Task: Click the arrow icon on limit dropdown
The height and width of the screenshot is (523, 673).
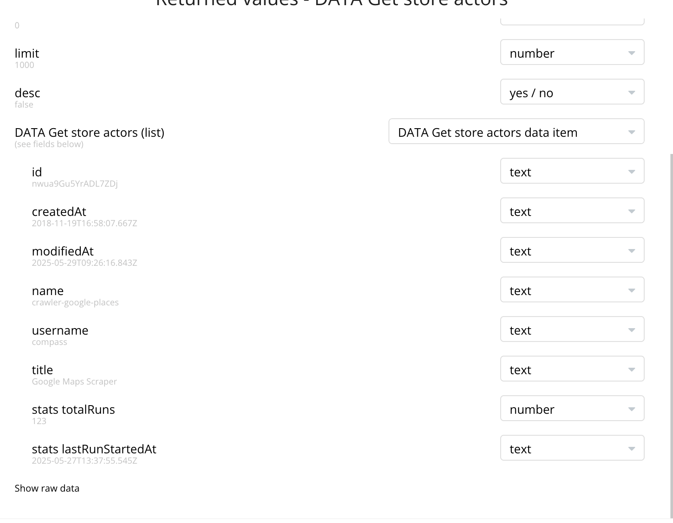Action: (x=631, y=53)
